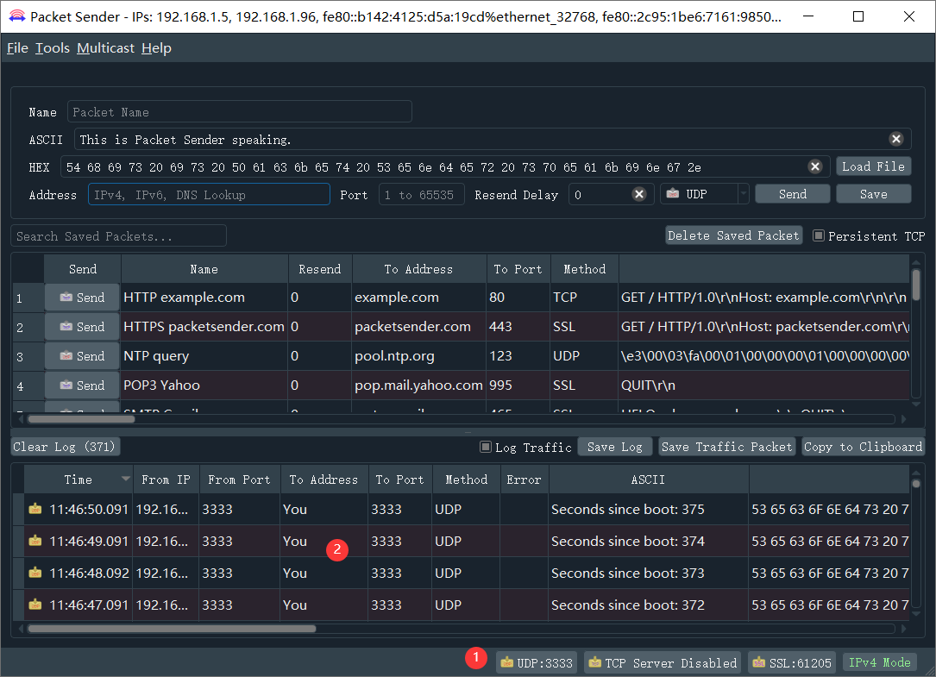Focus the Port input field
Image resolution: width=936 pixels, height=677 pixels.
pyautogui.click(x=422, y=194)
